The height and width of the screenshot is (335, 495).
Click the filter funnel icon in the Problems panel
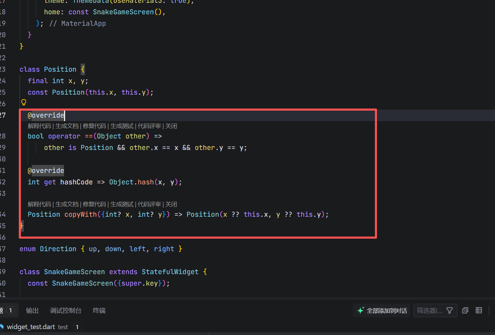click(x=449, y=310)
